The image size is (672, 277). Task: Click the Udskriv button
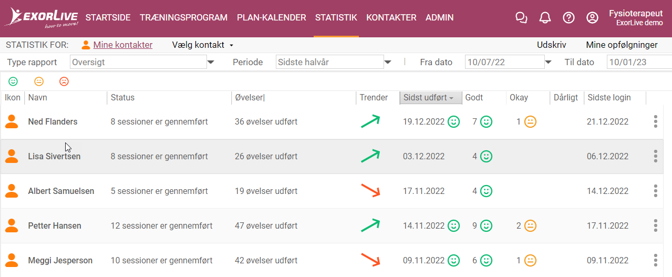pos(551,45)
